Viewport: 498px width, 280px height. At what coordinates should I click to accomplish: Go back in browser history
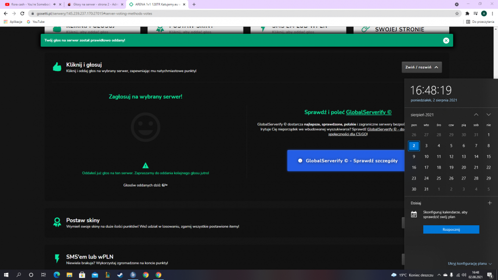point(5,13)
